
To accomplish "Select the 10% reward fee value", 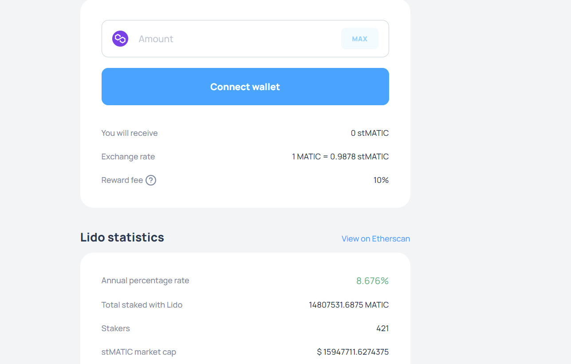I will (x=381, y=180).
